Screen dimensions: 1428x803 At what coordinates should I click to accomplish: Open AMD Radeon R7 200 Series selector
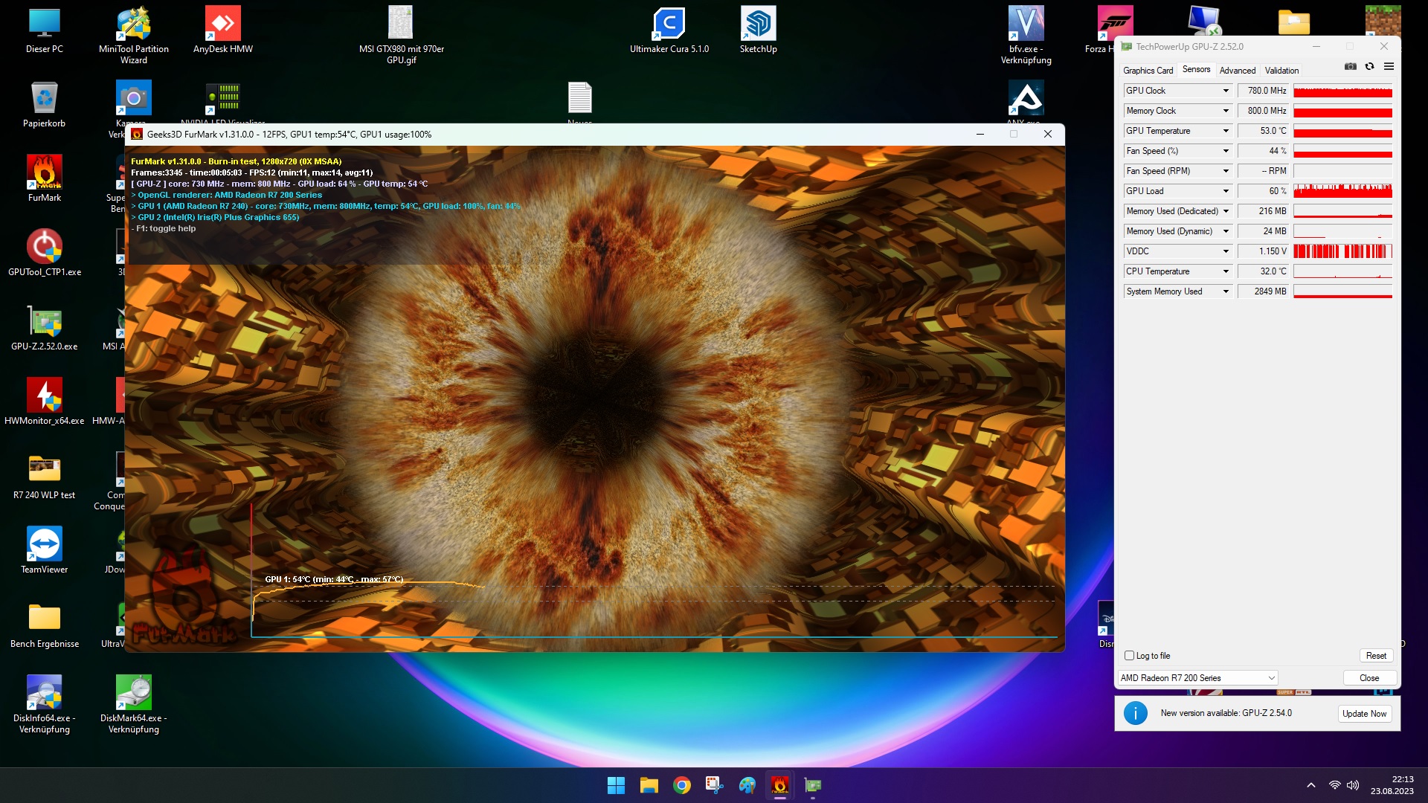pos(1197,678)
